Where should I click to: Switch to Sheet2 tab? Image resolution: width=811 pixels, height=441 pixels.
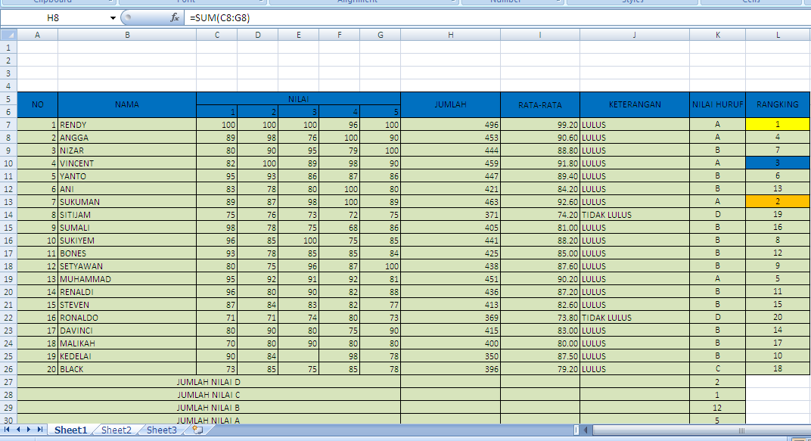[x=116, y=430]
